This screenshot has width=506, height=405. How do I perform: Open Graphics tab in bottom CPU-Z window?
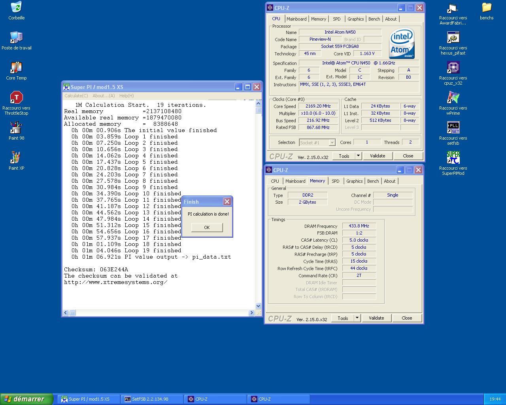tap(354, 181)
